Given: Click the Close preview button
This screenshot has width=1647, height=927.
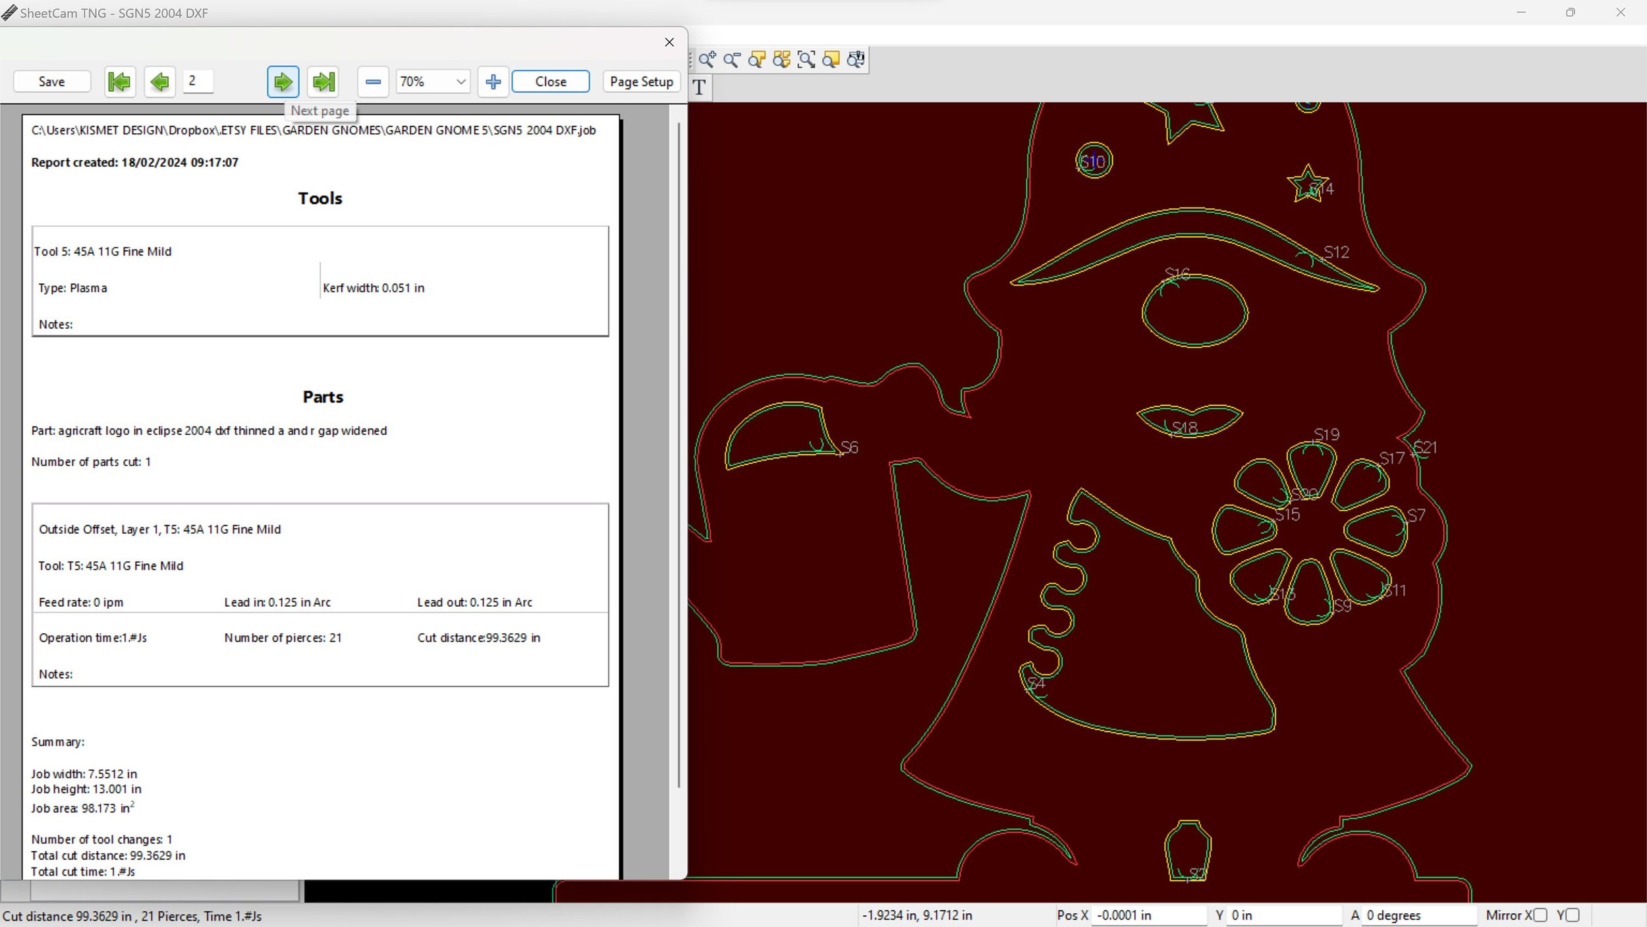Looking at the screenshot, I should click(550, 82).
